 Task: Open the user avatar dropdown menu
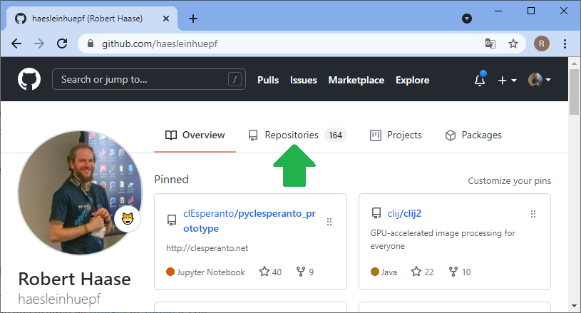[x=539, y=81]
